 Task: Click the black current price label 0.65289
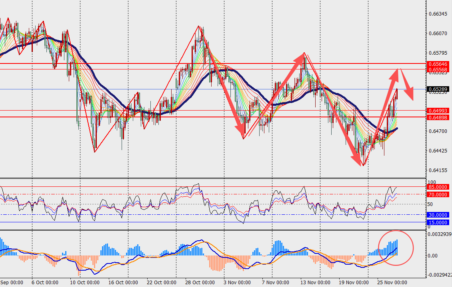pos(439,89)
